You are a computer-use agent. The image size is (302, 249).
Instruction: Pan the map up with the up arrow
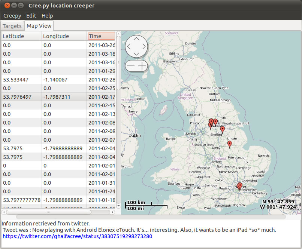[136, 39]
